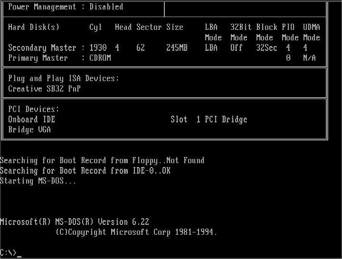Select the 245MB size value
This screenshot has height=259, width=342.
pyautogui.click(x=177, y=48)
